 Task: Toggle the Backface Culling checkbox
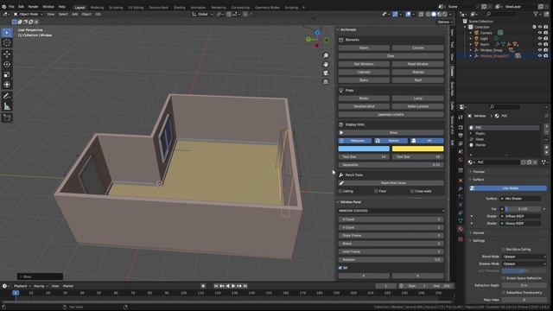[x=504, y=250]
